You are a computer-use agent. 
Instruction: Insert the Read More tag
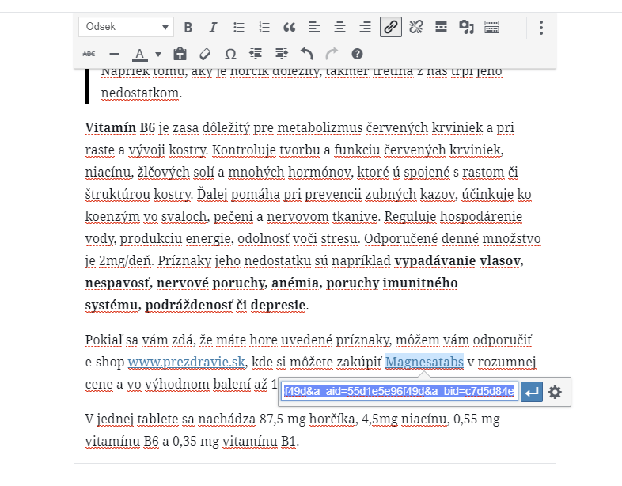point(441,28)
